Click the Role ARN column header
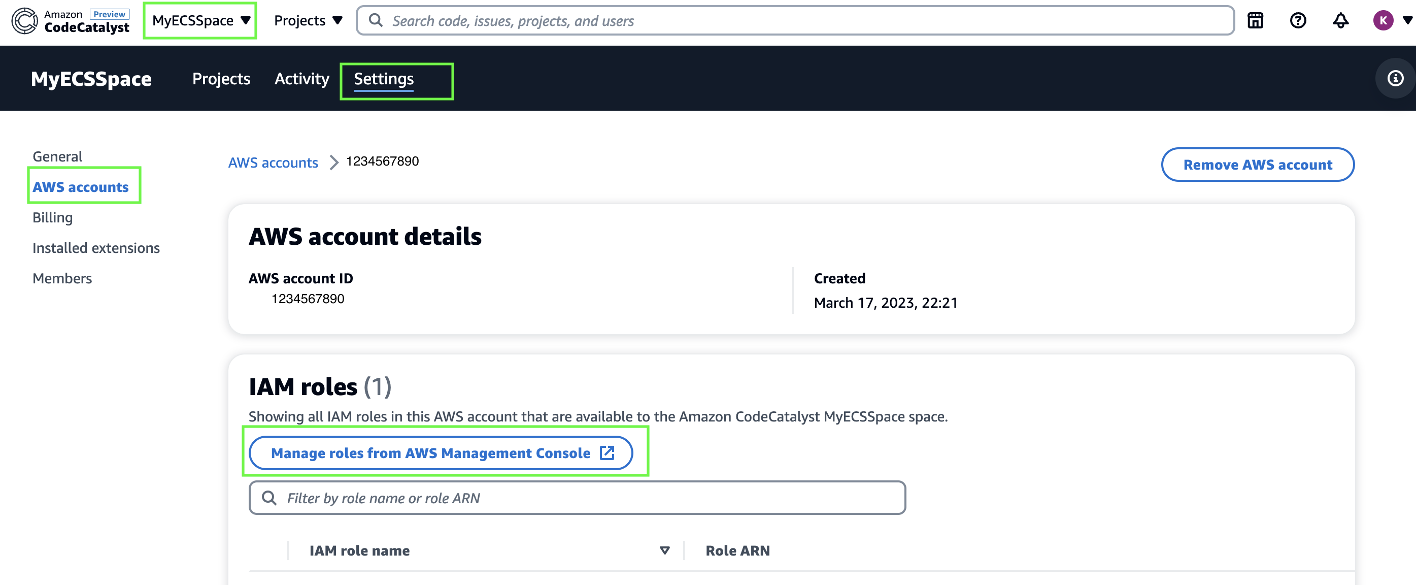Image resolution: width=1416 pixels, height=585 pixels. pyautogui.click(x=737, y=550)
